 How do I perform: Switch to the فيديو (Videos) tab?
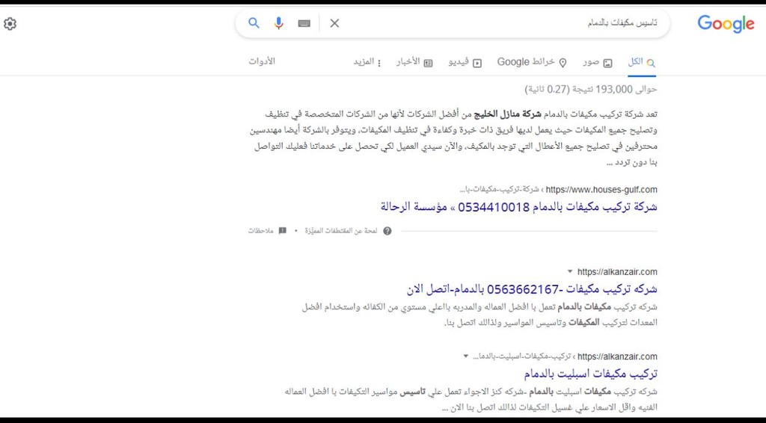coord(465,63)
